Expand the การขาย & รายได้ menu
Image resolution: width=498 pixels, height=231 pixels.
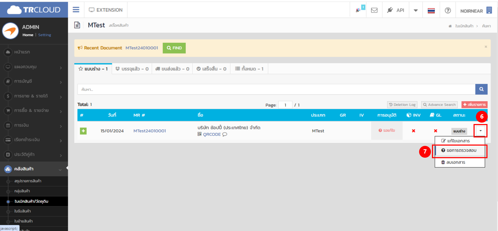click(x=34, y=96)
